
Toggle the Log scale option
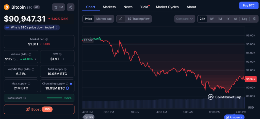pos(245,19)
